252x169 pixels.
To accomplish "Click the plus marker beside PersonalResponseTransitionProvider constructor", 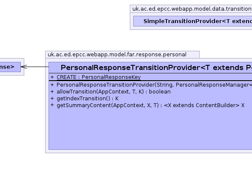I will click(52, 84).
